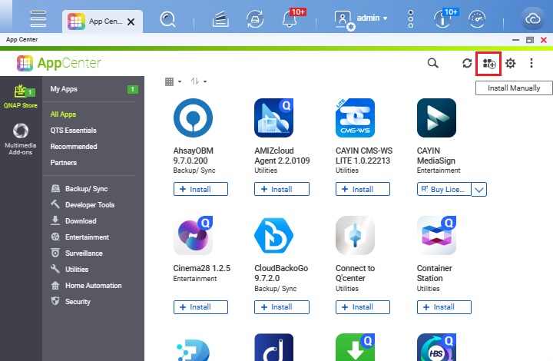Install AMIZcloud Agent
The height and width of the screenshot is (361, 553).
(x=282, y=189)
